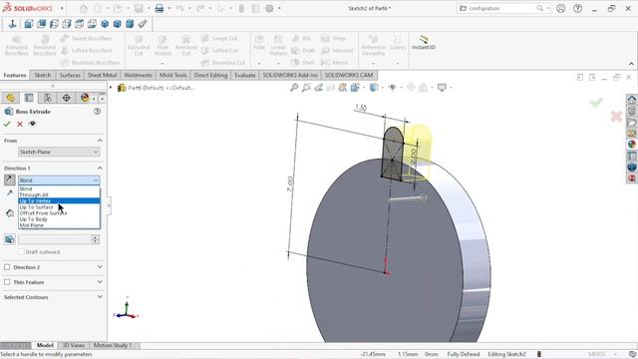The image size is (638, 359).
Task: Click the Display Style cube icon
Action: coord(374,88)
